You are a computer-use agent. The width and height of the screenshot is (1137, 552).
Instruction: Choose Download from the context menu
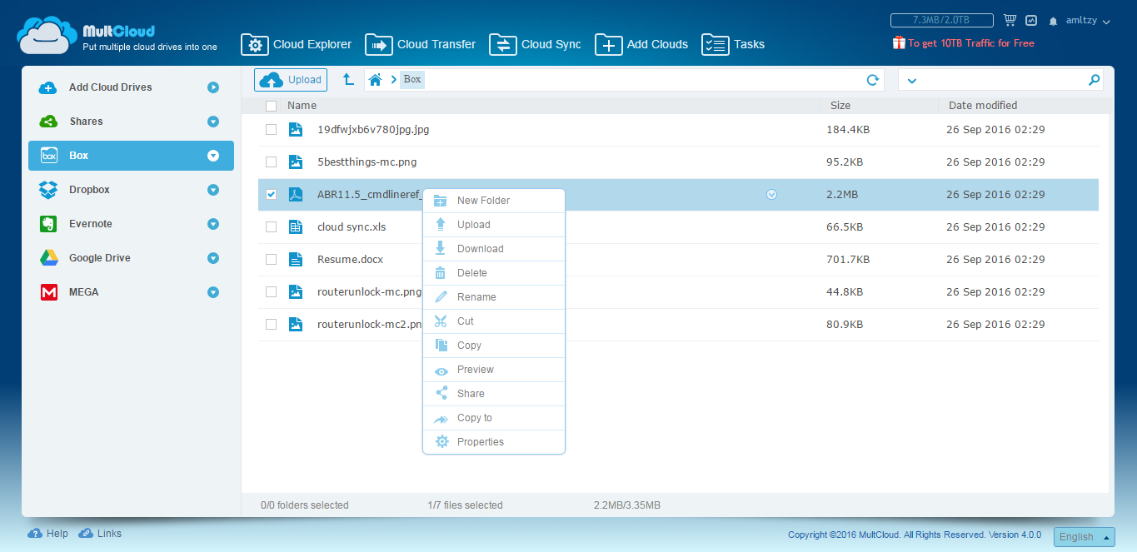480,249
